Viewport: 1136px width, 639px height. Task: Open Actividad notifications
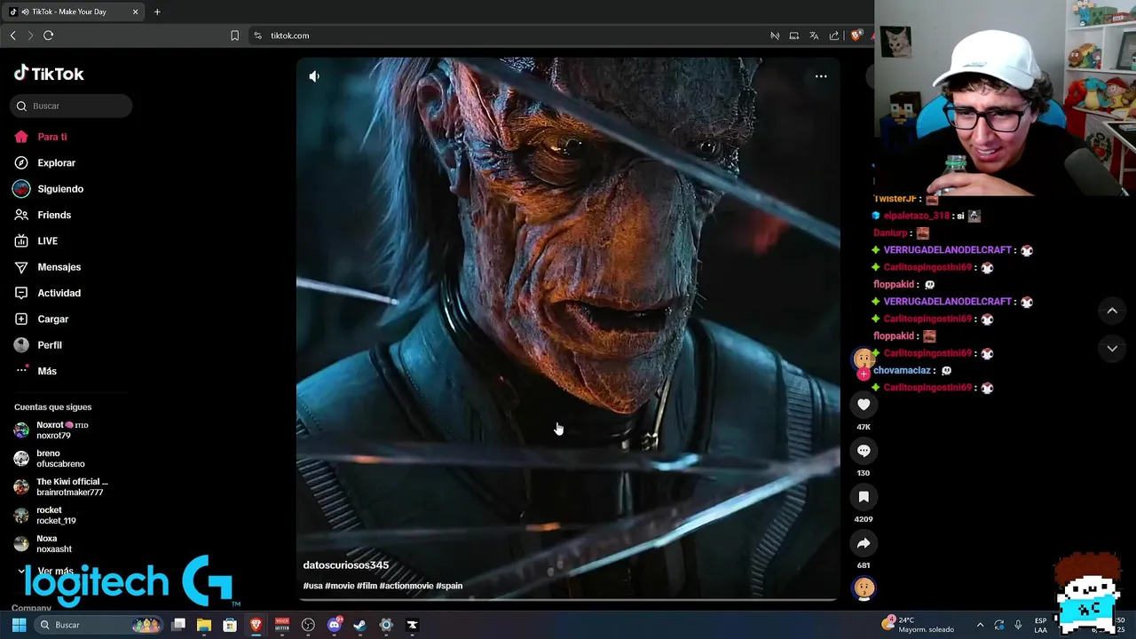(x=59, y=293)
